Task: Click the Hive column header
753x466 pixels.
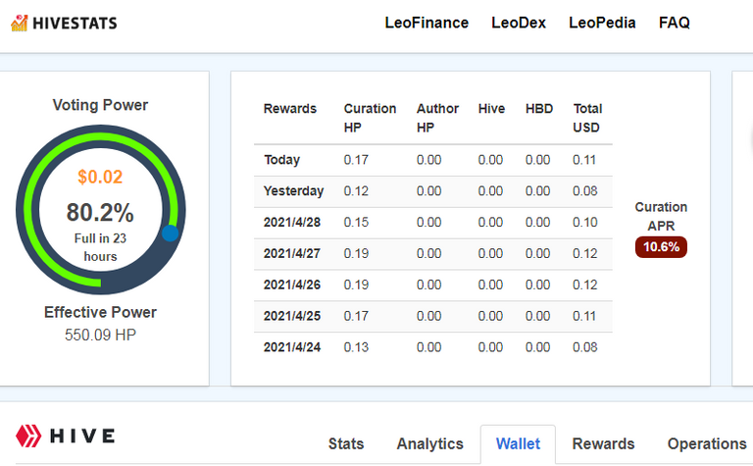Action: [x=491, y=109]
